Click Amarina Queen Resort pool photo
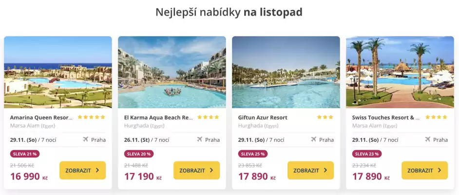 (58, 72)
